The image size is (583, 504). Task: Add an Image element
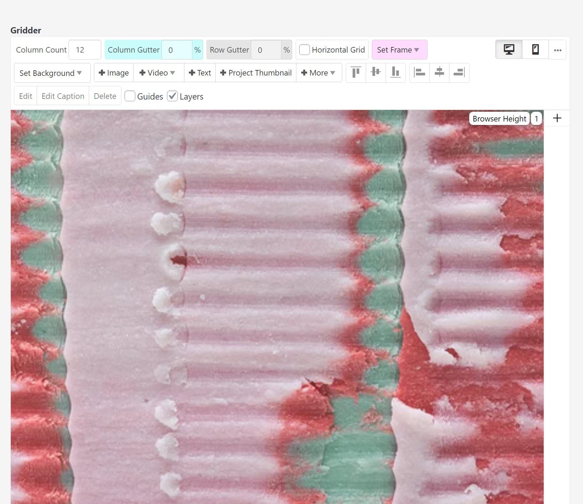(114, 73)
